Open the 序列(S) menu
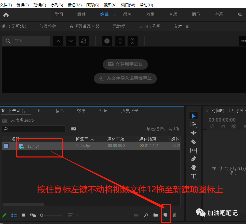Screen dimensions: 246x224 coord(57,5)
